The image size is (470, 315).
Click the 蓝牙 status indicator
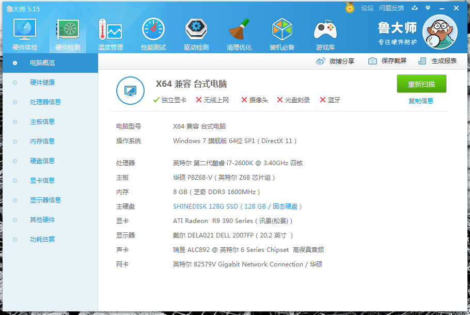pos(330,100)
